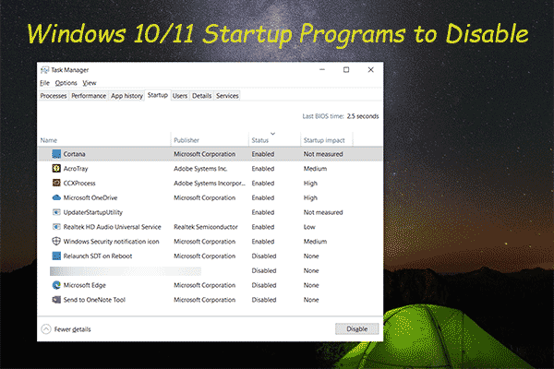Open the View menu
Image resolution: width=554 pixels, height=369 pixels.
90,83
